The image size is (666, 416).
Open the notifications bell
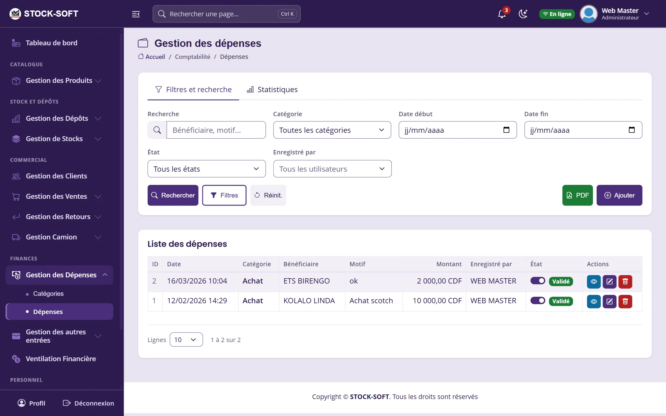(502, 14)
